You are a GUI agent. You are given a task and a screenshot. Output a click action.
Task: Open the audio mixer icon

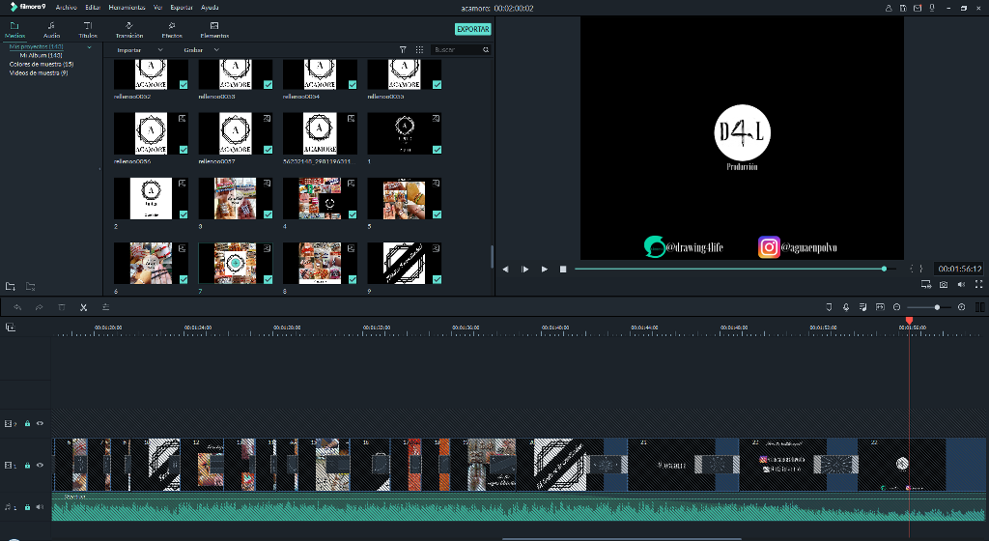click(862, 307)
